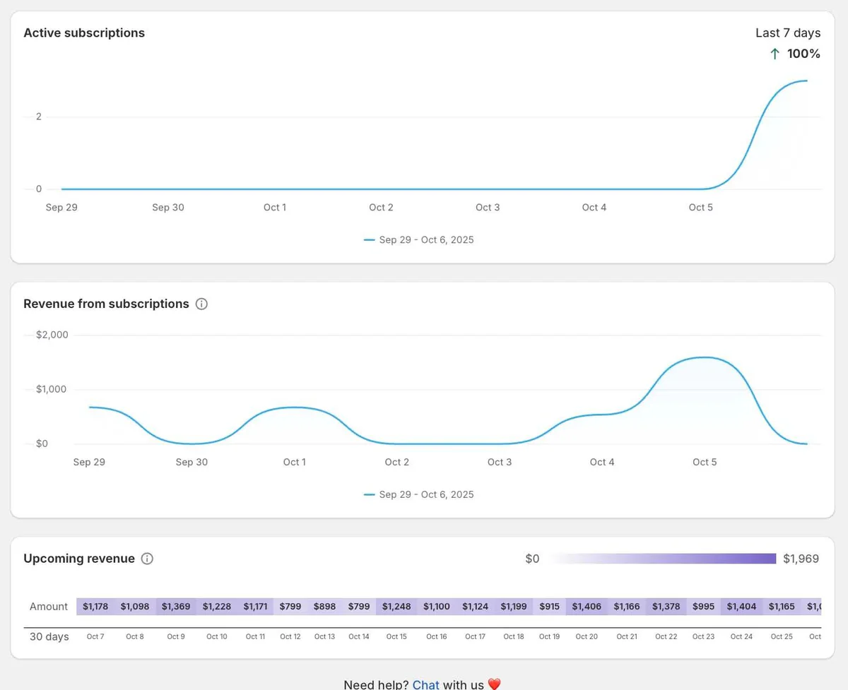Open the Chat link for help
The height and width of the screenshot is (690, 848).
(426, 684)
